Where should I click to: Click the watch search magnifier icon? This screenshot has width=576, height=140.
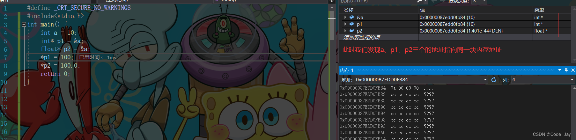[420, 2]
